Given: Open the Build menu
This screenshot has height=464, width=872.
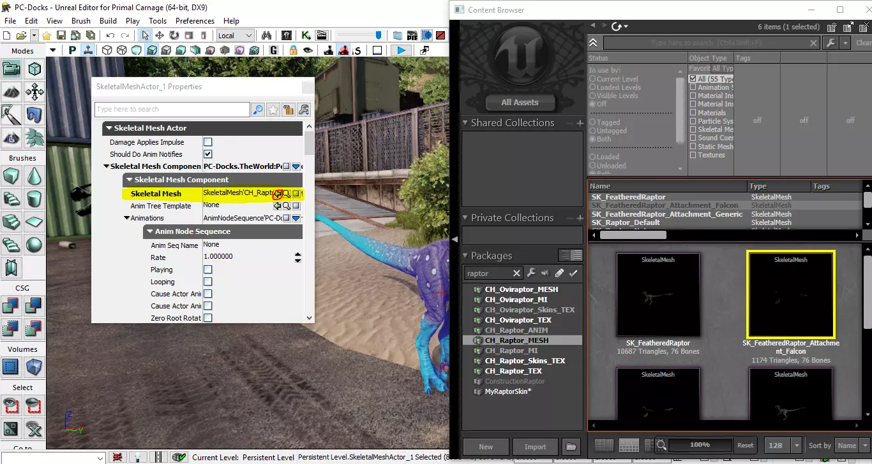Looking at the screenshot, I should point(108,21).
